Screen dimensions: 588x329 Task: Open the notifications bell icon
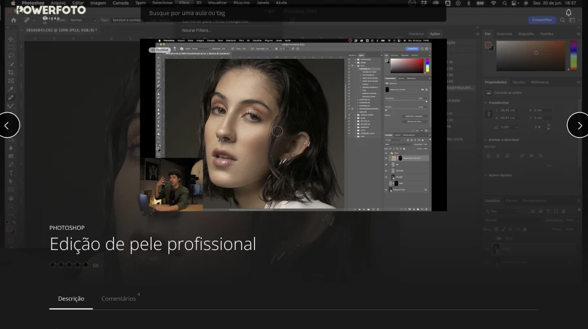[568, 13]
